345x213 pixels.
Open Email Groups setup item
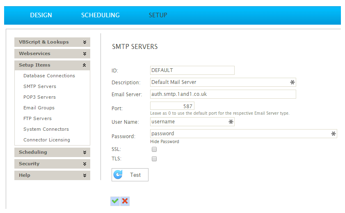(x=39, y=108)
